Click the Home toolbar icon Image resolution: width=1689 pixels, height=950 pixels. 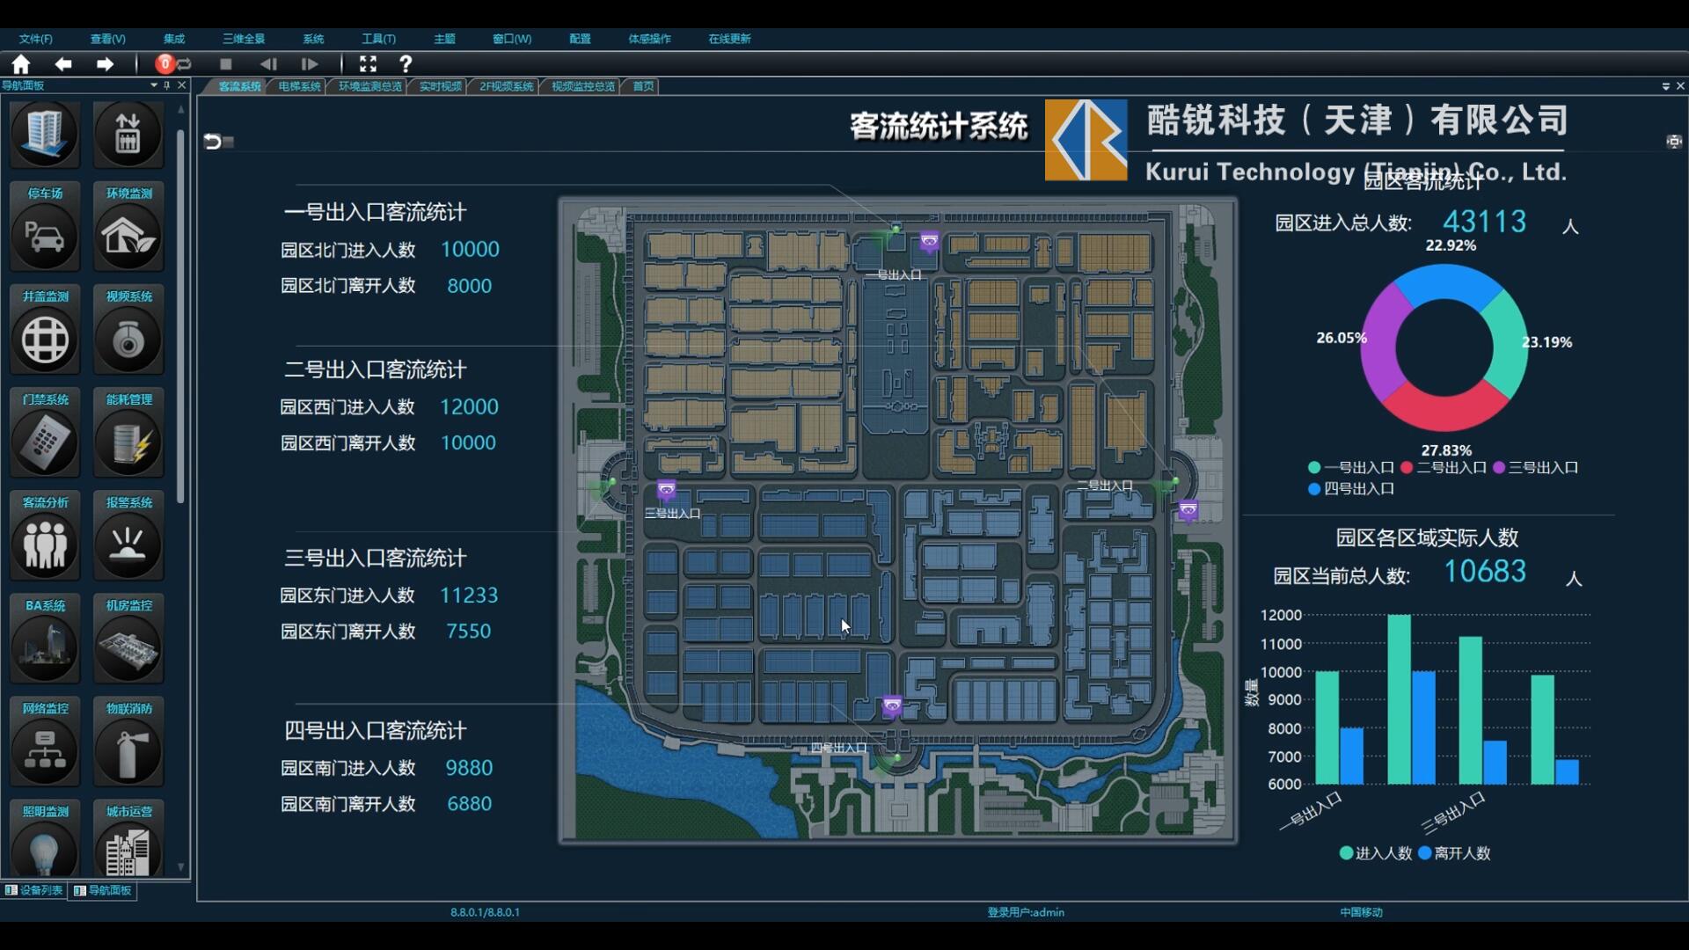tap(21, 64)
